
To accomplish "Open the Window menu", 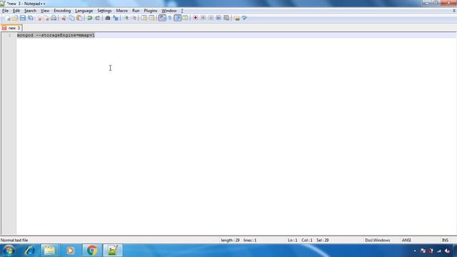I will point(169,11).
